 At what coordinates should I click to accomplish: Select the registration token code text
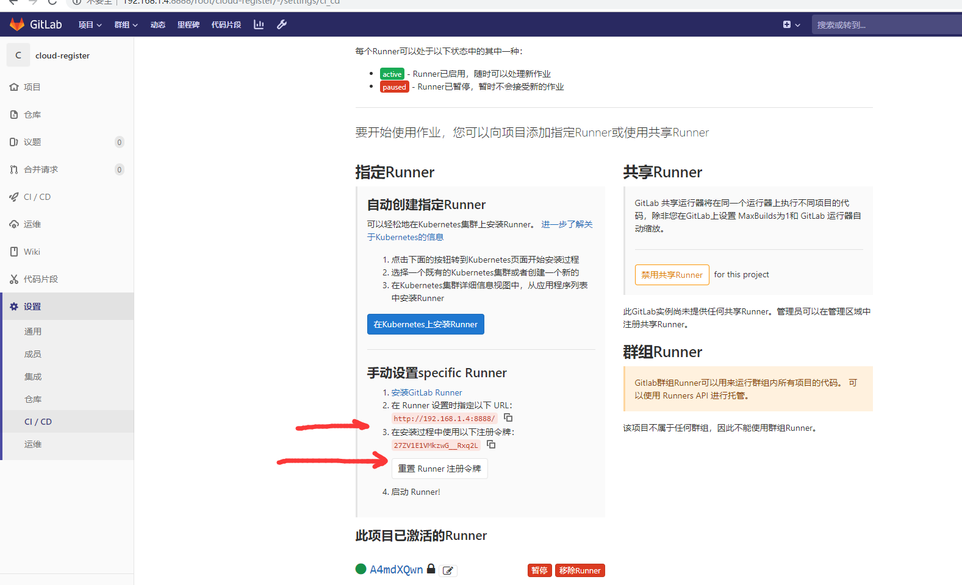(436, 445)
